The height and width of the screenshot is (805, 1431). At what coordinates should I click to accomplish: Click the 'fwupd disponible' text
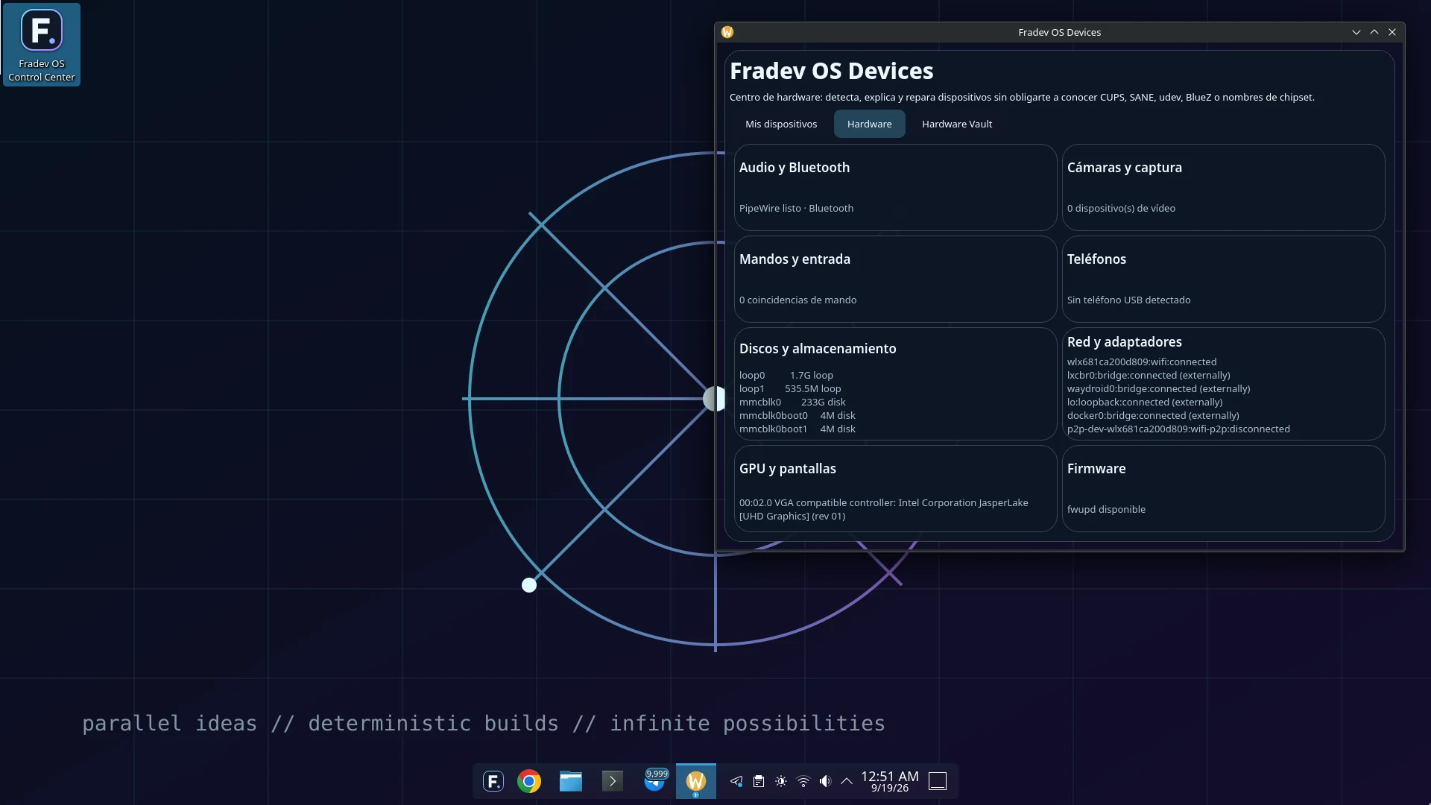pos(1106,509)
